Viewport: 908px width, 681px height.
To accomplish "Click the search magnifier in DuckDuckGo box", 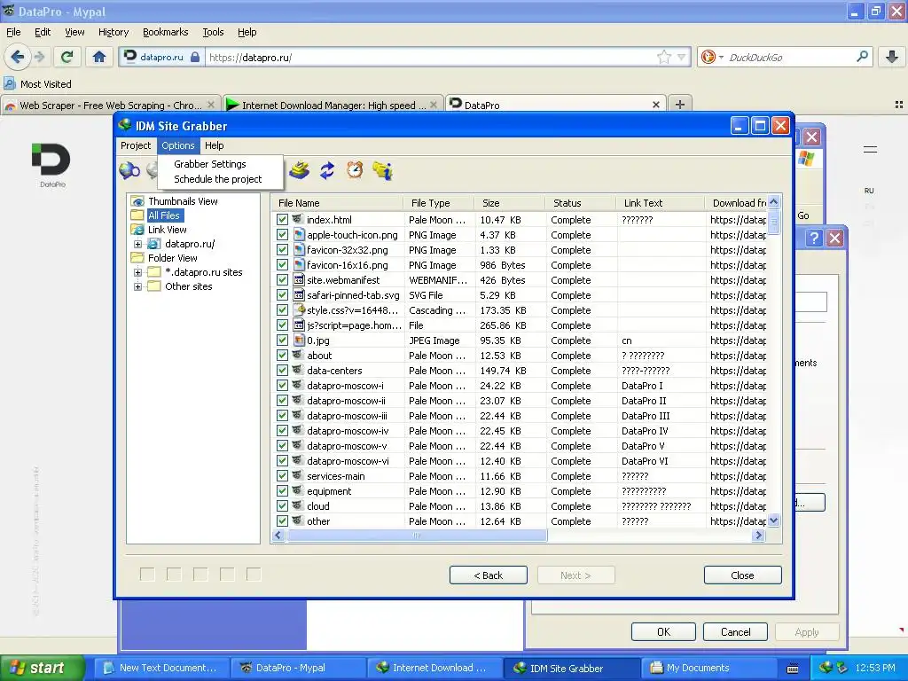I will [862, 57].
